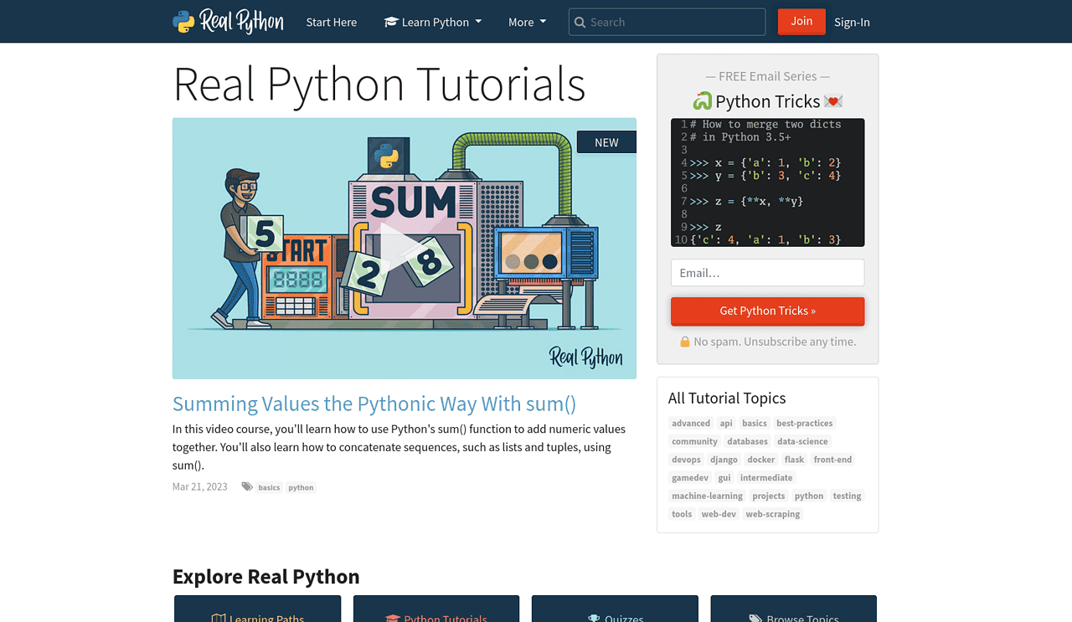Select the gui topic tag

[724, 478]
